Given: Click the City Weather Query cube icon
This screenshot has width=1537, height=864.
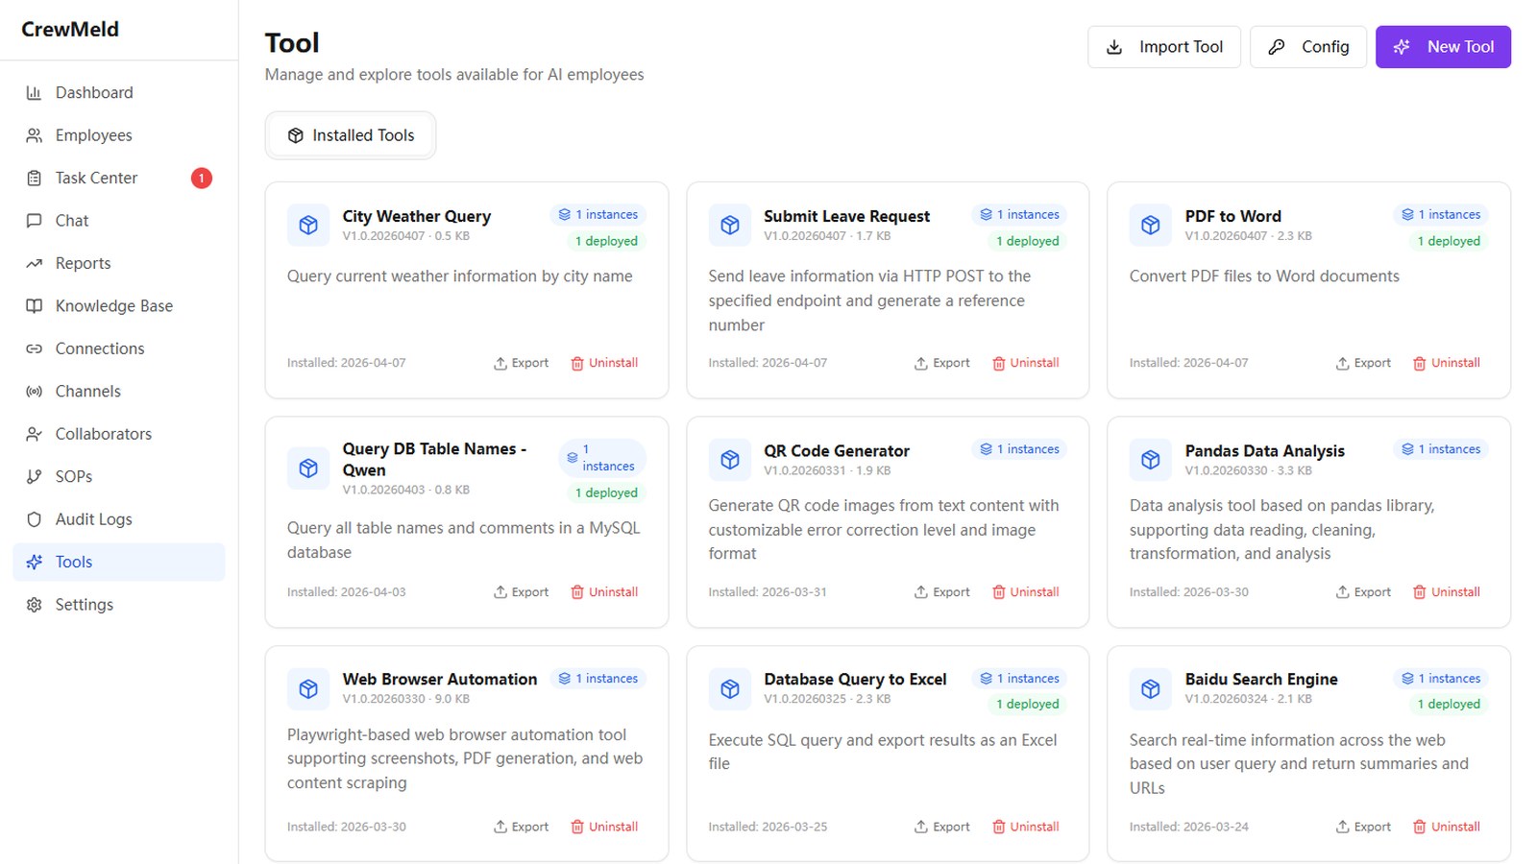Looking at the screenshot, I should (308, 226).
